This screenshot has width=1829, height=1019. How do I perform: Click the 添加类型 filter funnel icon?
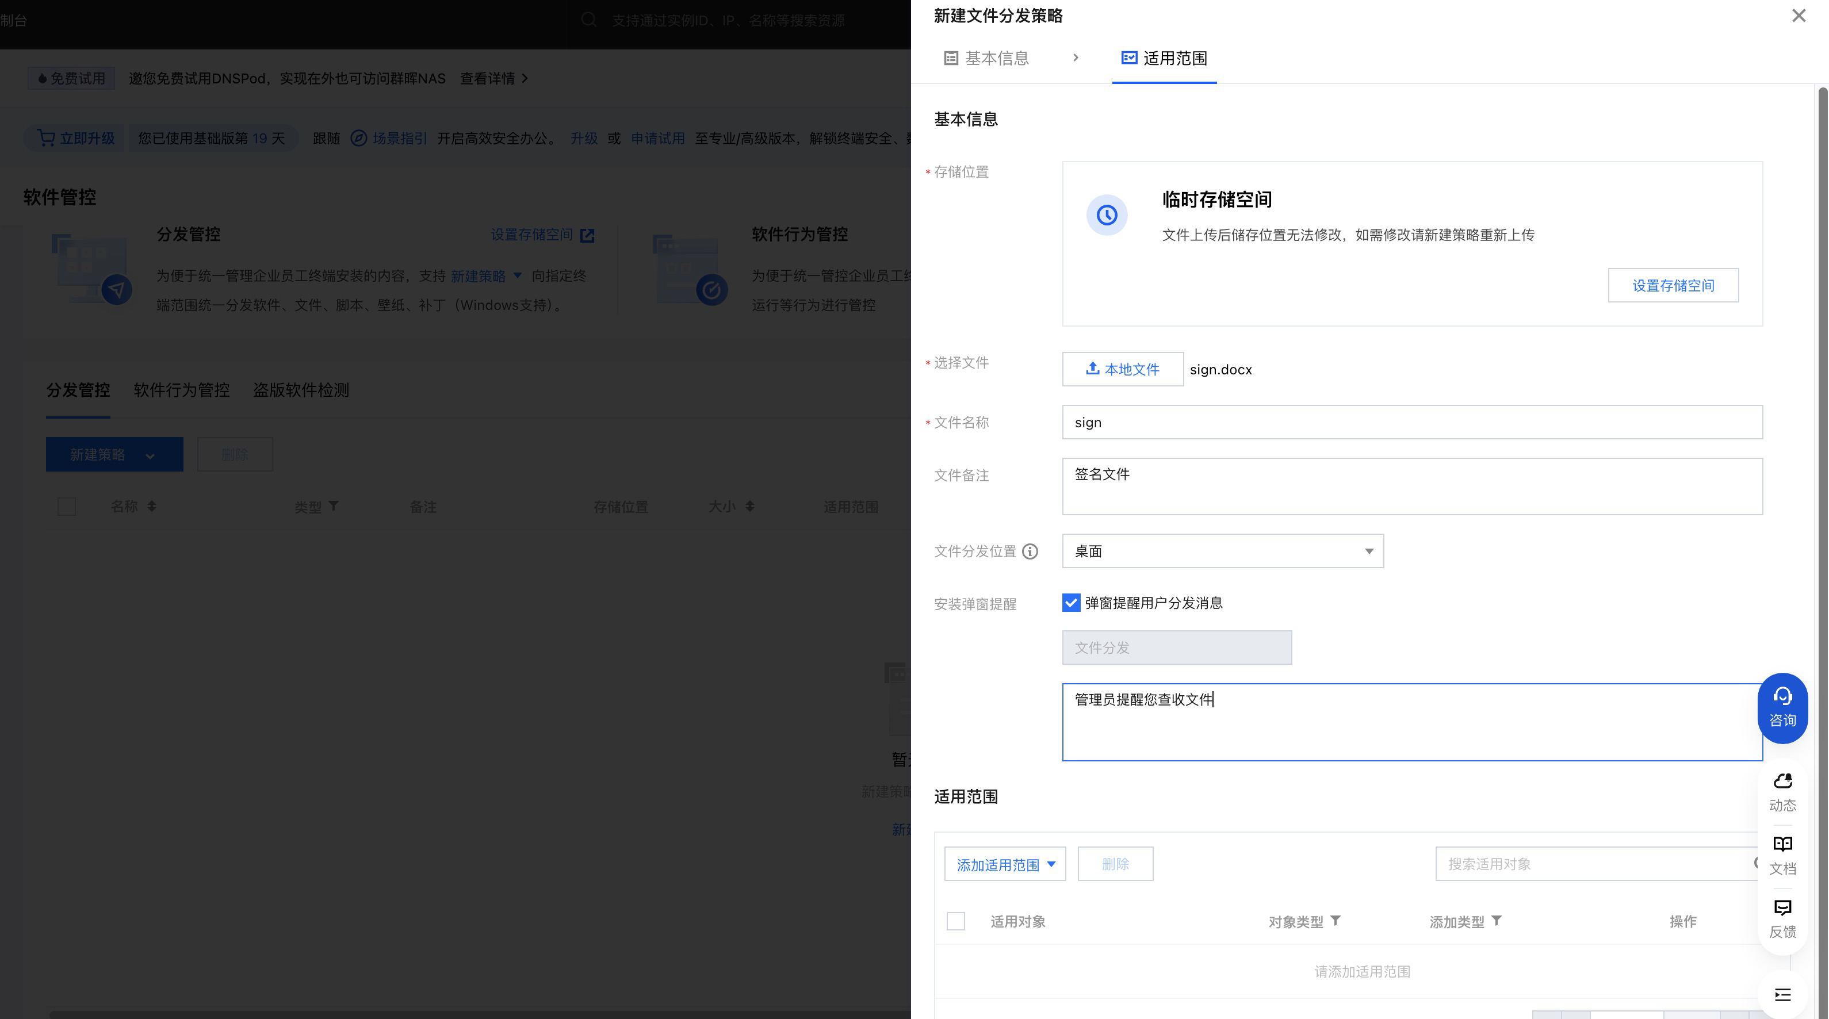(1497, 920)
